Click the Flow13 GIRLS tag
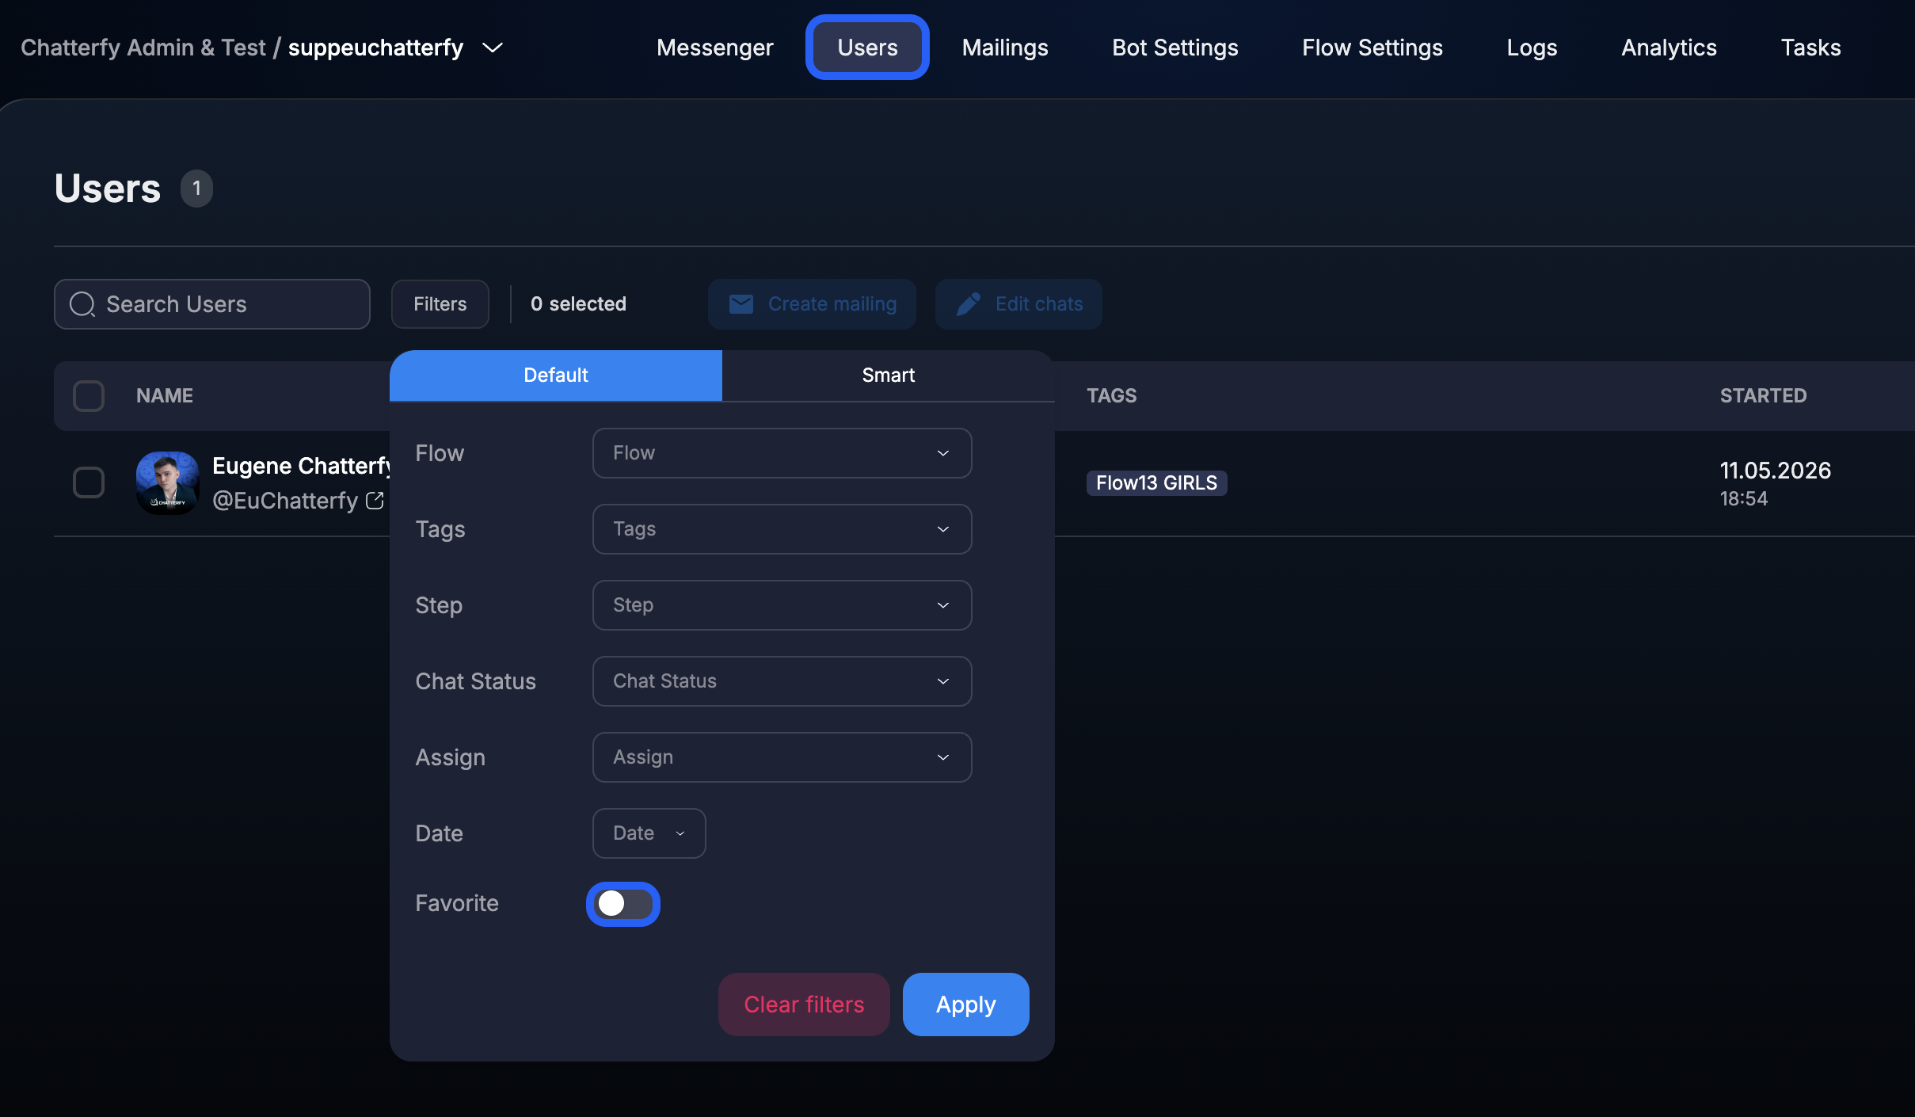 click(x=1156, y=483)
